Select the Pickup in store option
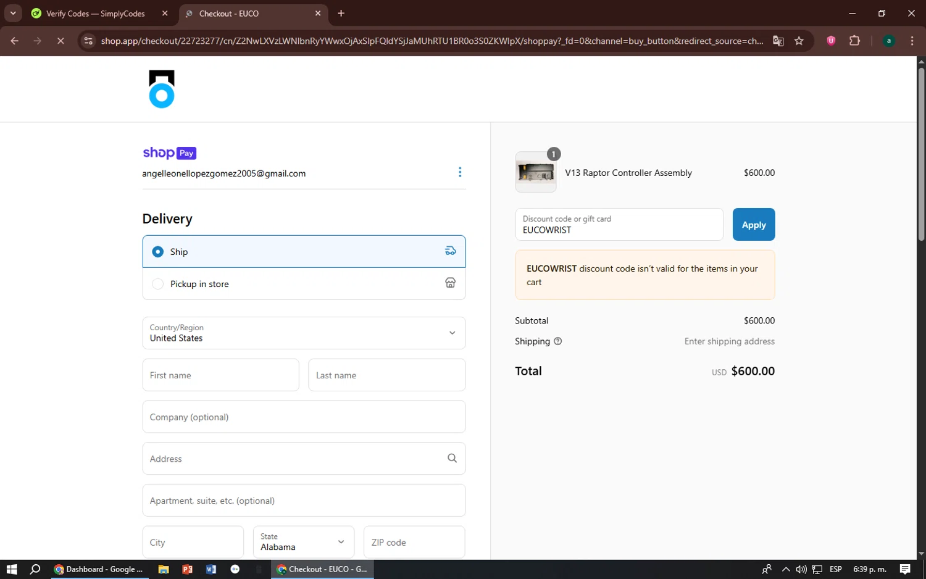This screenshot has width=926, height=579. (x=304, y=283)
